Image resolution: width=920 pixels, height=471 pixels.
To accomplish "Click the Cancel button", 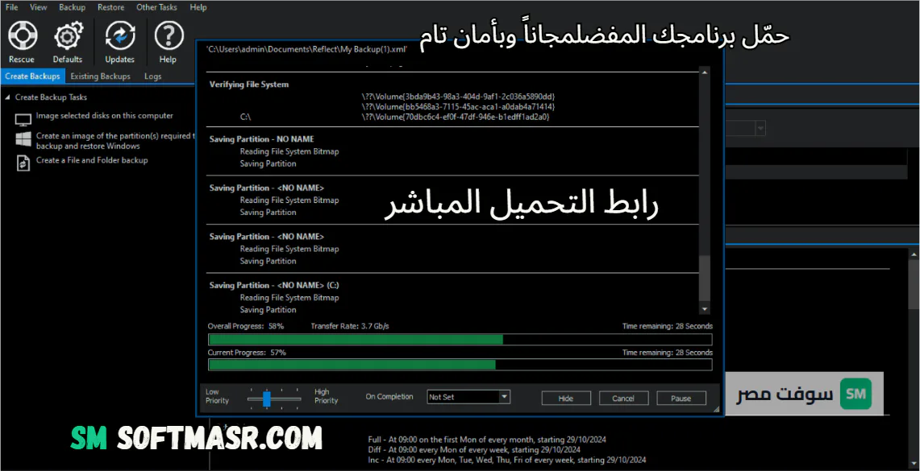I will click(623, 399).
